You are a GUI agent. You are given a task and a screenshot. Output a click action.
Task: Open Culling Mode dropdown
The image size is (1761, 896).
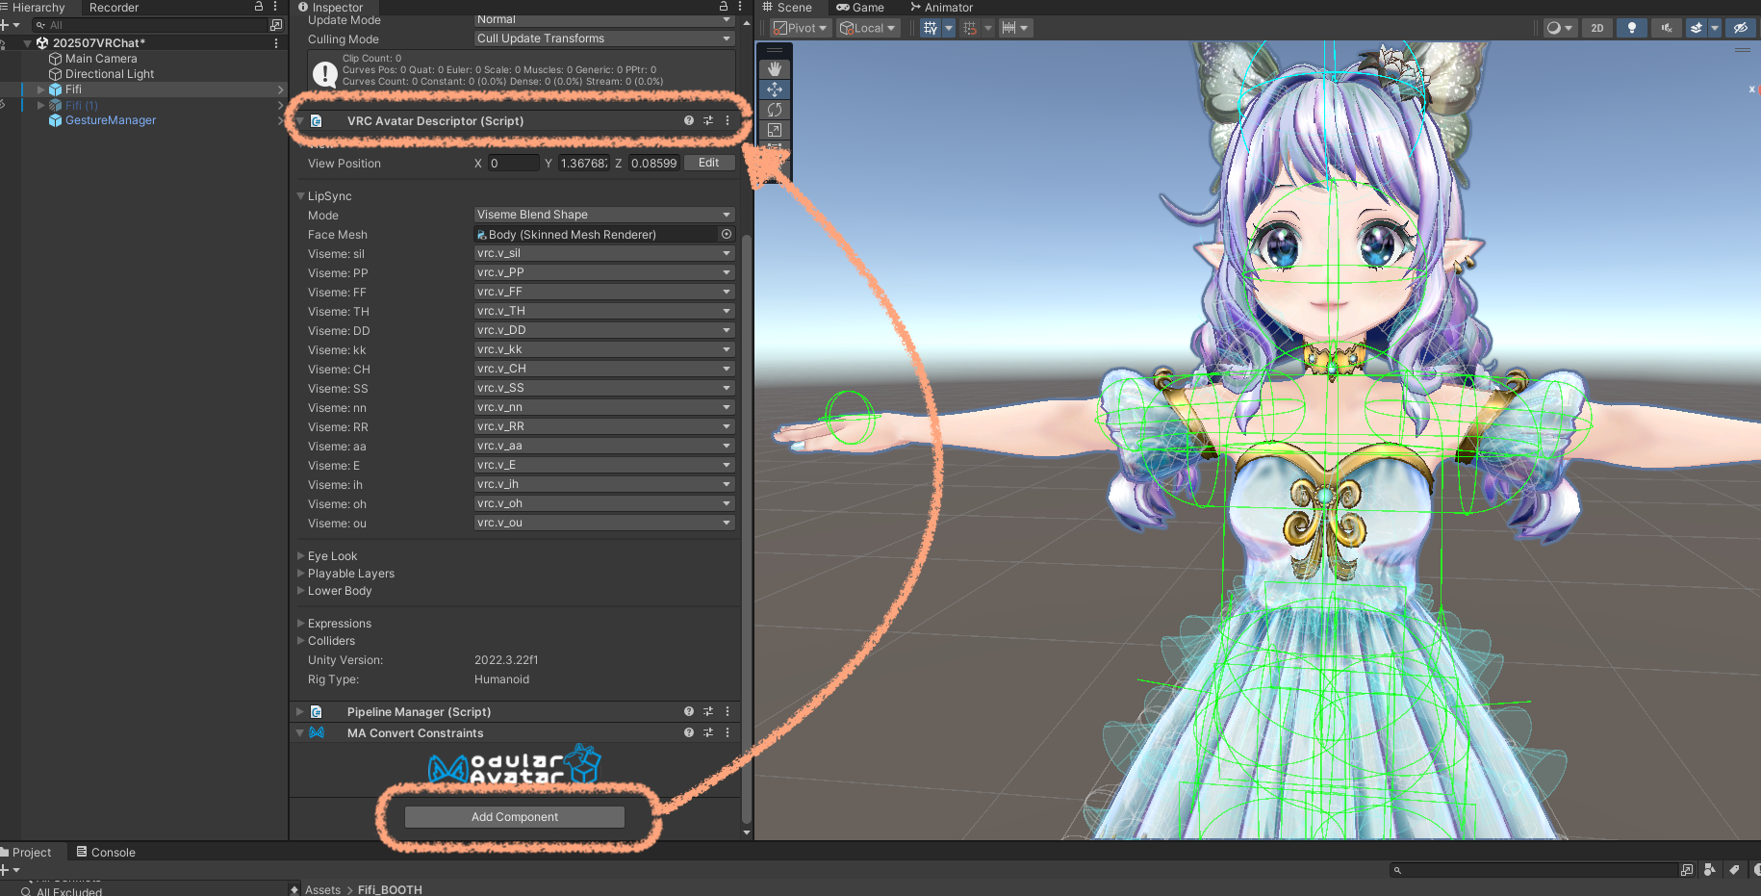click(x=604, y=38)
